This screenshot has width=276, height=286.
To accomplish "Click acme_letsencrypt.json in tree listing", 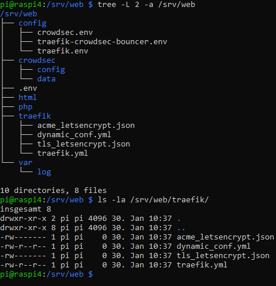I will (x=86, y=126).
